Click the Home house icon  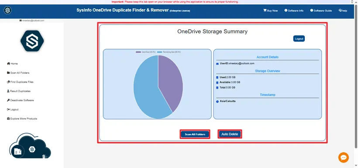pyautogui.click(x=8, y=63)
